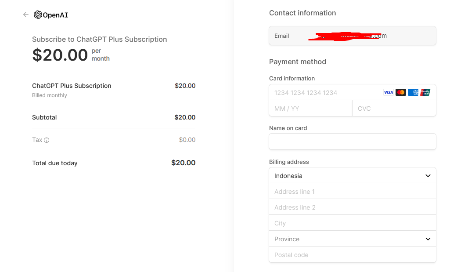
Task: Click the Address line 1 field
Action: 353,191
